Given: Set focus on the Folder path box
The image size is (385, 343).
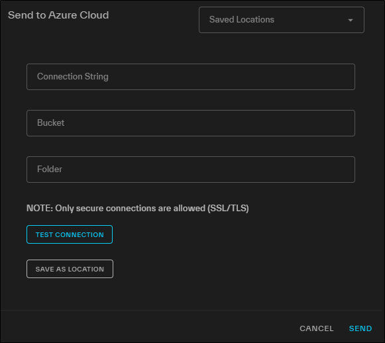Looking at the screenshot, I should click(x=191, y=170).
